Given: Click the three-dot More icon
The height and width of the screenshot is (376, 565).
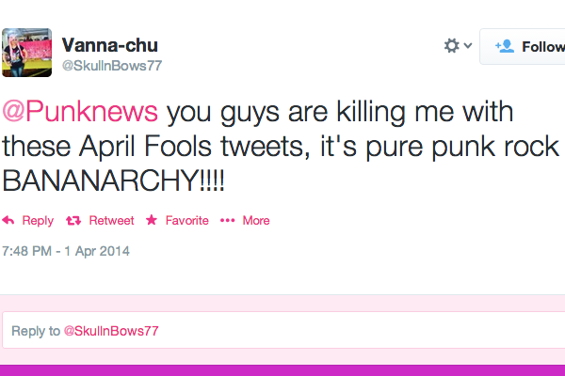Looking at the screenshot, I should [227, 221].
